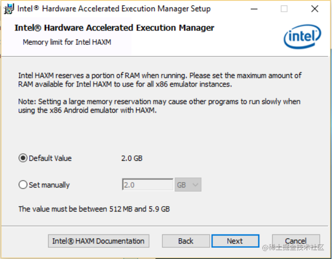This screenshot has width=332, height=259.
Task: Open the GB unit dropdown
Action: click(x=188, y=185)
